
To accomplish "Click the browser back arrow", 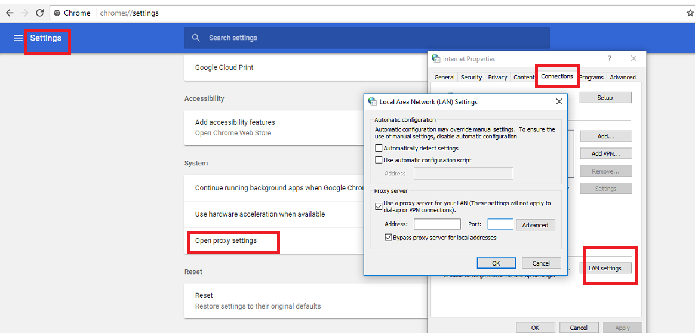I will click(x=10, y=13).
